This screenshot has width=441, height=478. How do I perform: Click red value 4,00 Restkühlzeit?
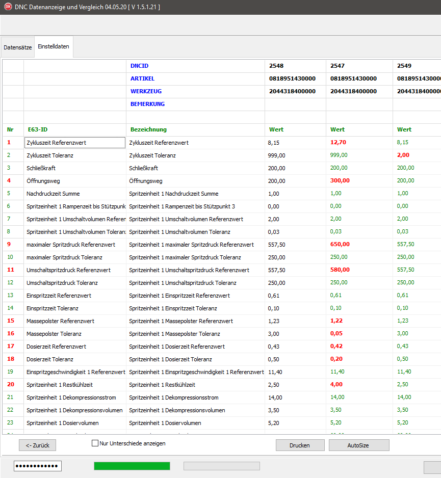(336, 385)
